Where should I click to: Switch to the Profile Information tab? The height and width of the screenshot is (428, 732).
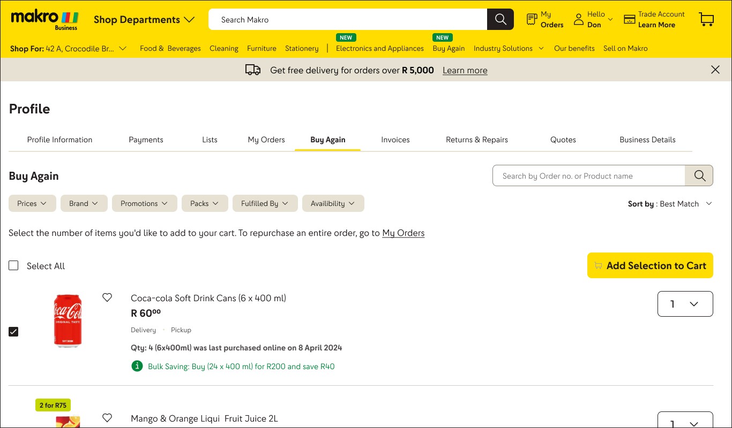[59, 140]
